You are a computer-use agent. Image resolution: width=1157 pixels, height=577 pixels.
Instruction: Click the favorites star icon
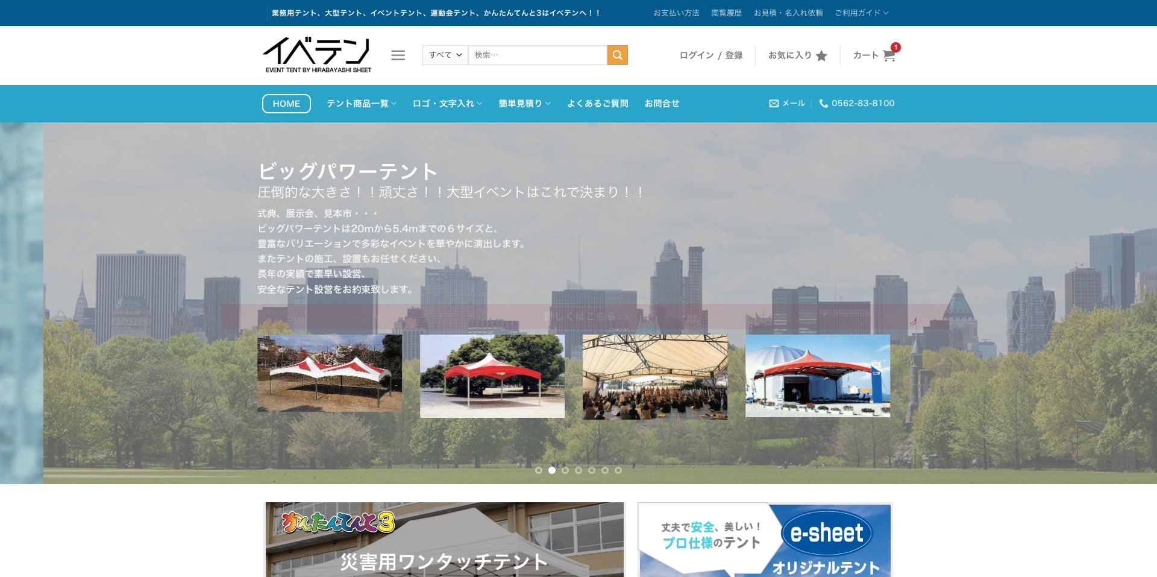821,55
